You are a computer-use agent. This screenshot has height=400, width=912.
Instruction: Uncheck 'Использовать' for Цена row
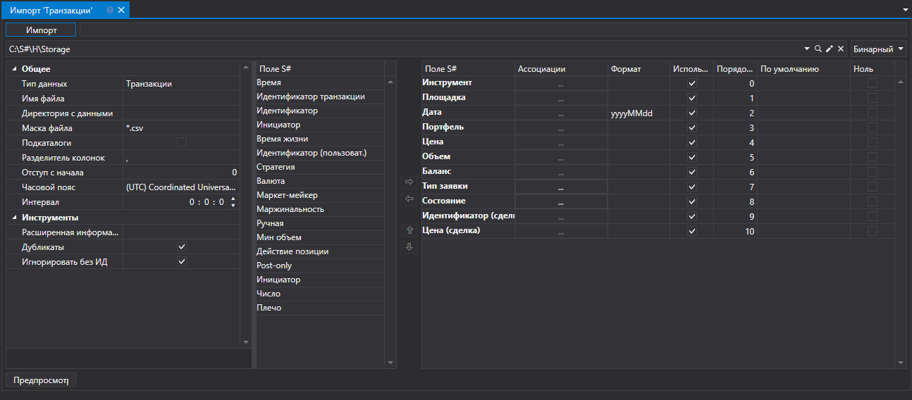(691, 142)
